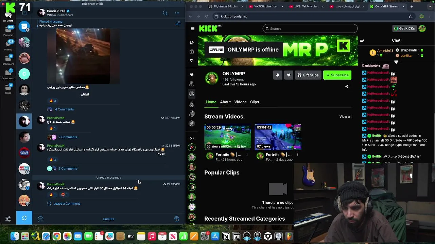Screen dimensions: 435x244
Task: Open Kick user avatar menu
Action: pyautogui.click(x=422, y=28)
